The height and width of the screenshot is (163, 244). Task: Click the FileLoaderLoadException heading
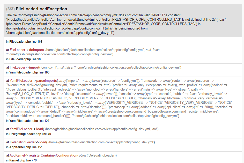[x=41, y=9]
